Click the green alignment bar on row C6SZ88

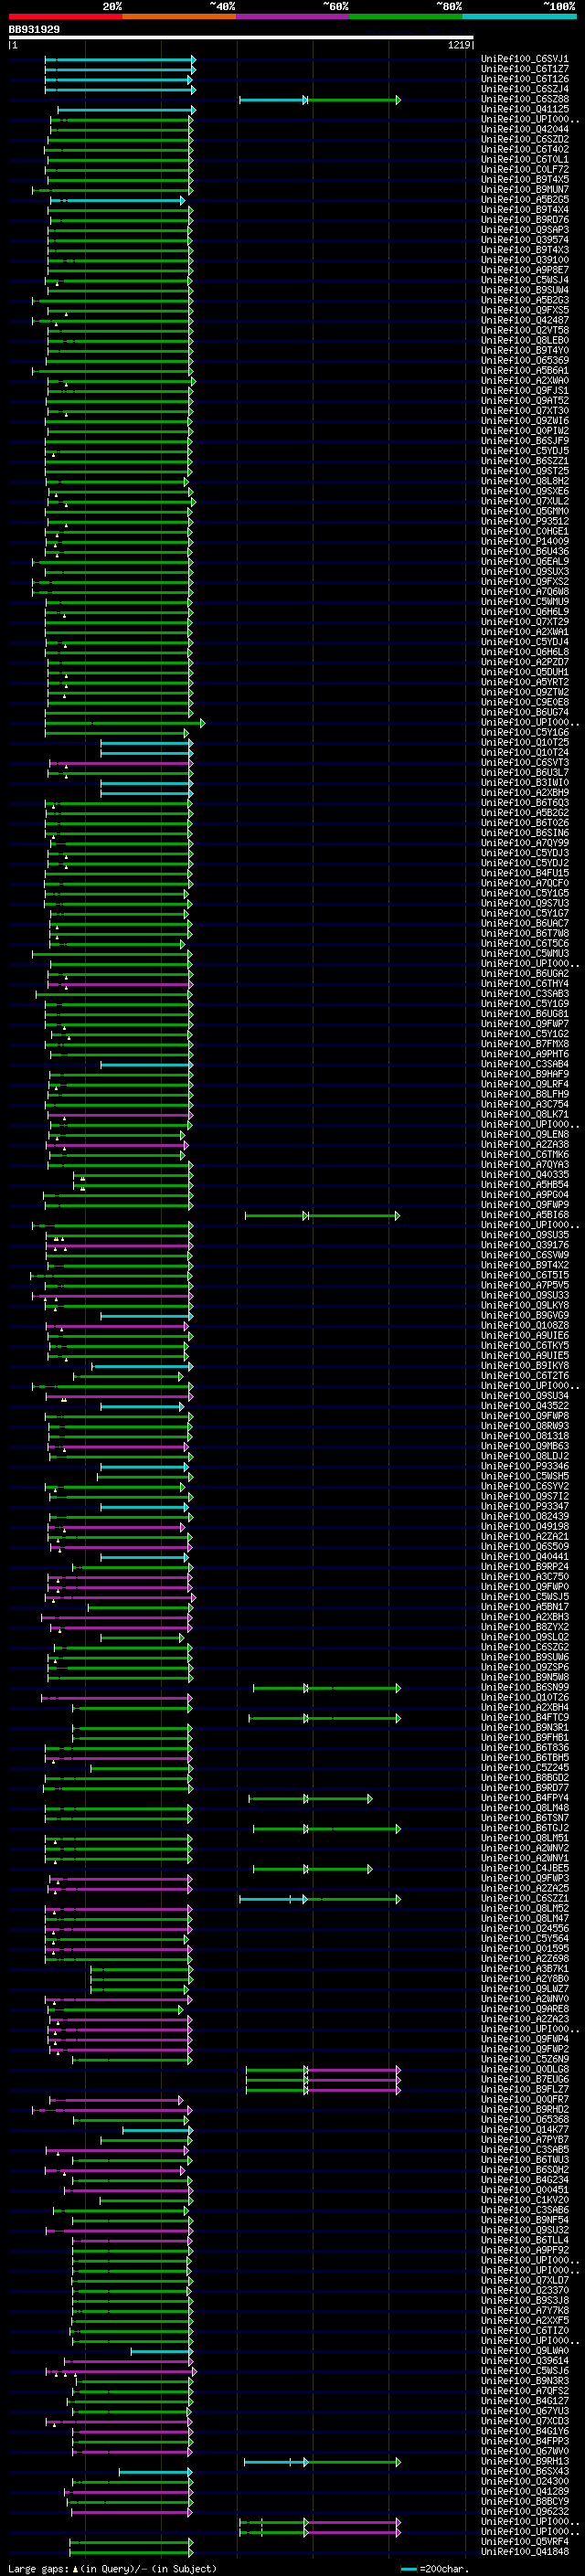pos(354,100)
